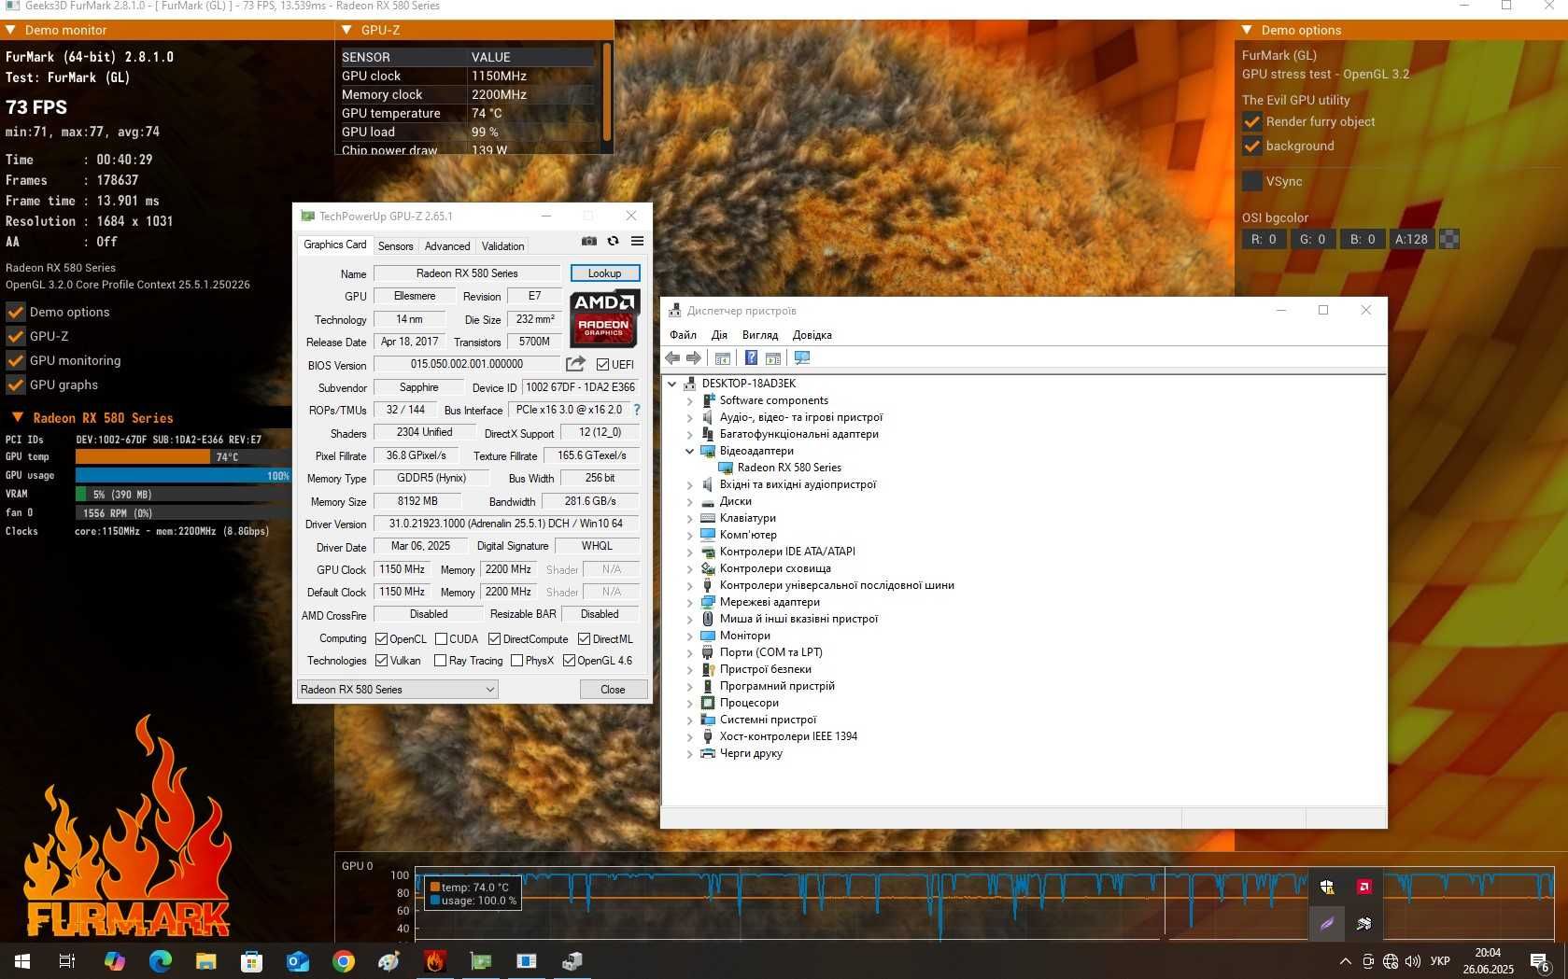The image size is (1568, 979).
Task: Collapse the GPU-Z overlay panel triangle
Action: tap(347, 30)
